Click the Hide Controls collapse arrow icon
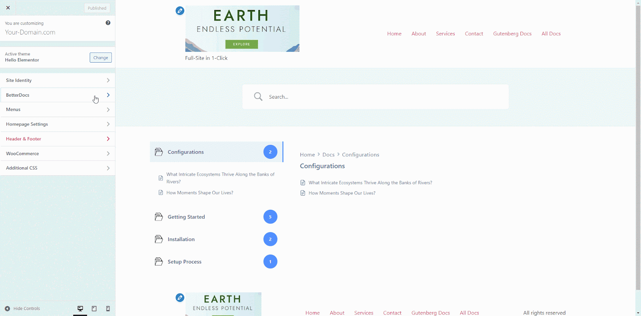This screenshot has height=316, width=641. point(7,308)
